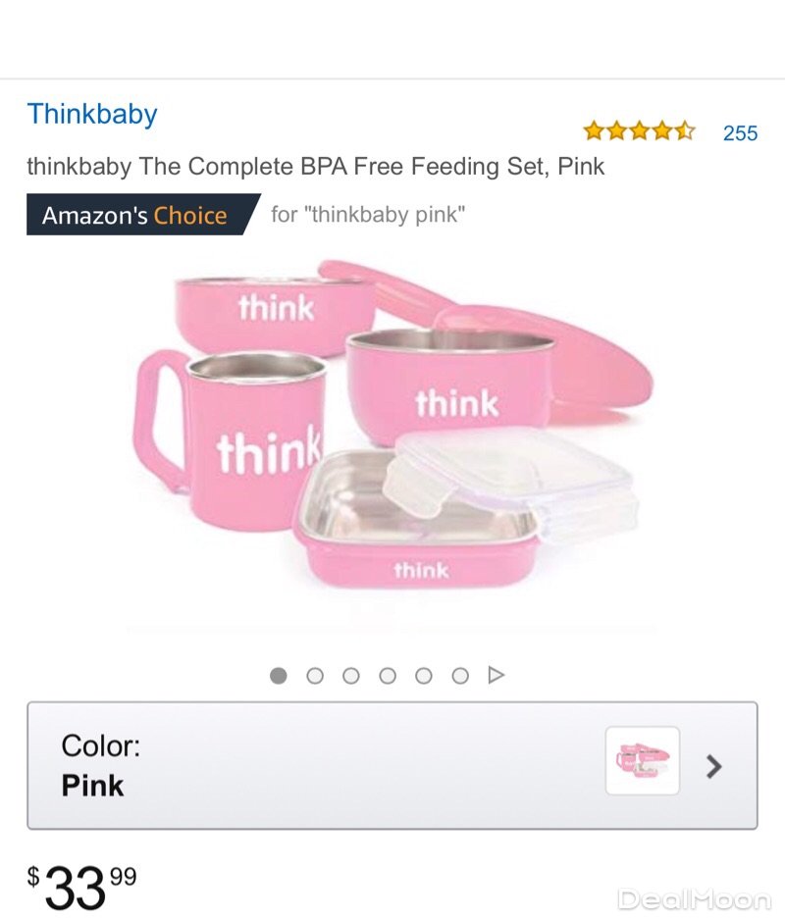Select the first image carousel dot

pos(278,675)
